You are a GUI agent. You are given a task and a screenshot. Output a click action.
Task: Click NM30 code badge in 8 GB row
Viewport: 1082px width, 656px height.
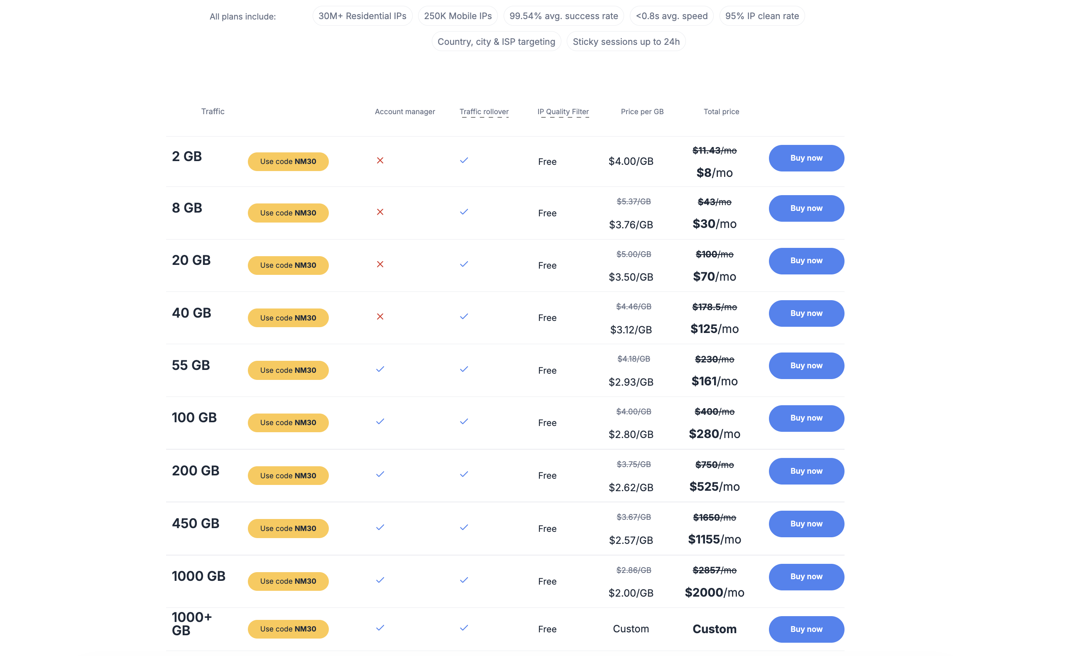tap(288, 213)
